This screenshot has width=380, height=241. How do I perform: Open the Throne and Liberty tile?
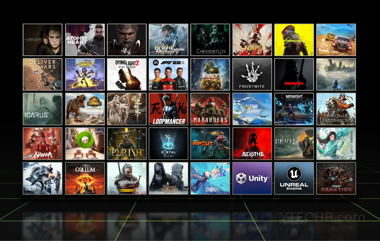[168, 178]
